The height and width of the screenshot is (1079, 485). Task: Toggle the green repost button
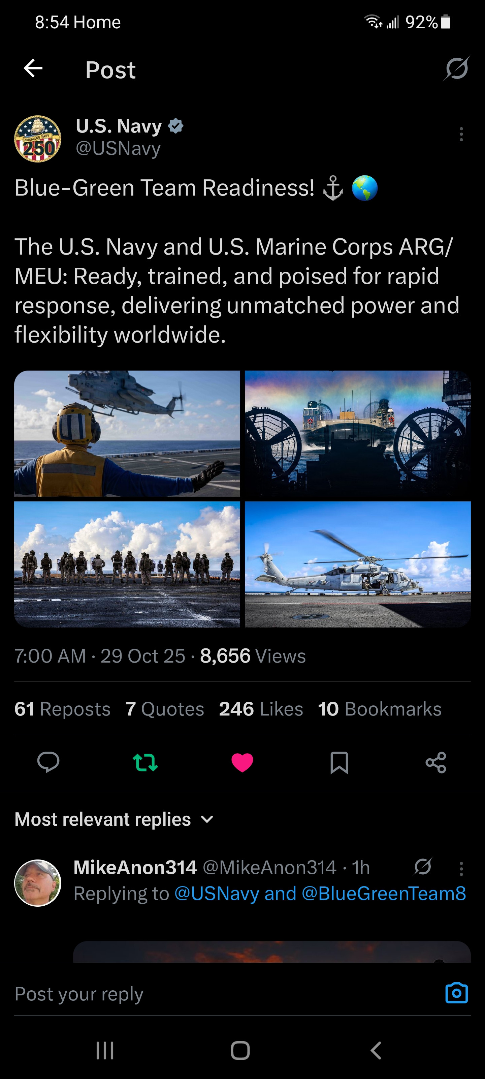point(145,762)
